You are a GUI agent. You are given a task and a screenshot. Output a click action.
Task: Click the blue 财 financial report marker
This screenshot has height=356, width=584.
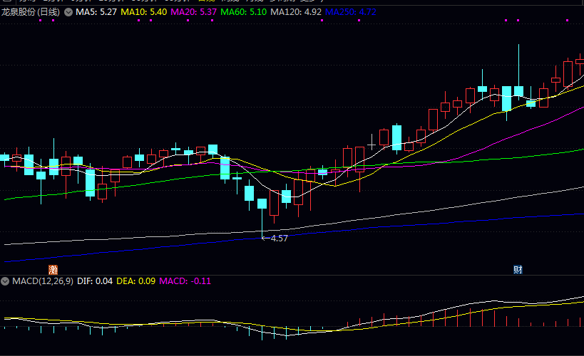[518, 269]
